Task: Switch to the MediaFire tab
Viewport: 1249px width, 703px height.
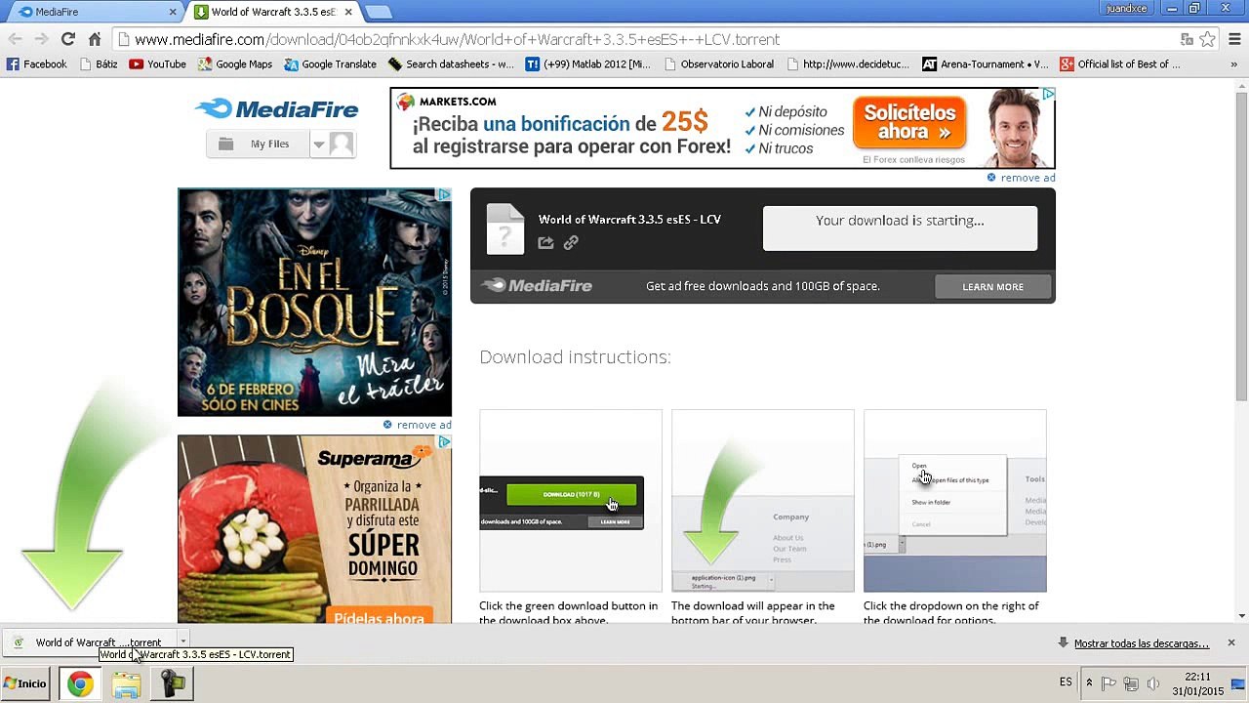Action: [x=95, y=12]
